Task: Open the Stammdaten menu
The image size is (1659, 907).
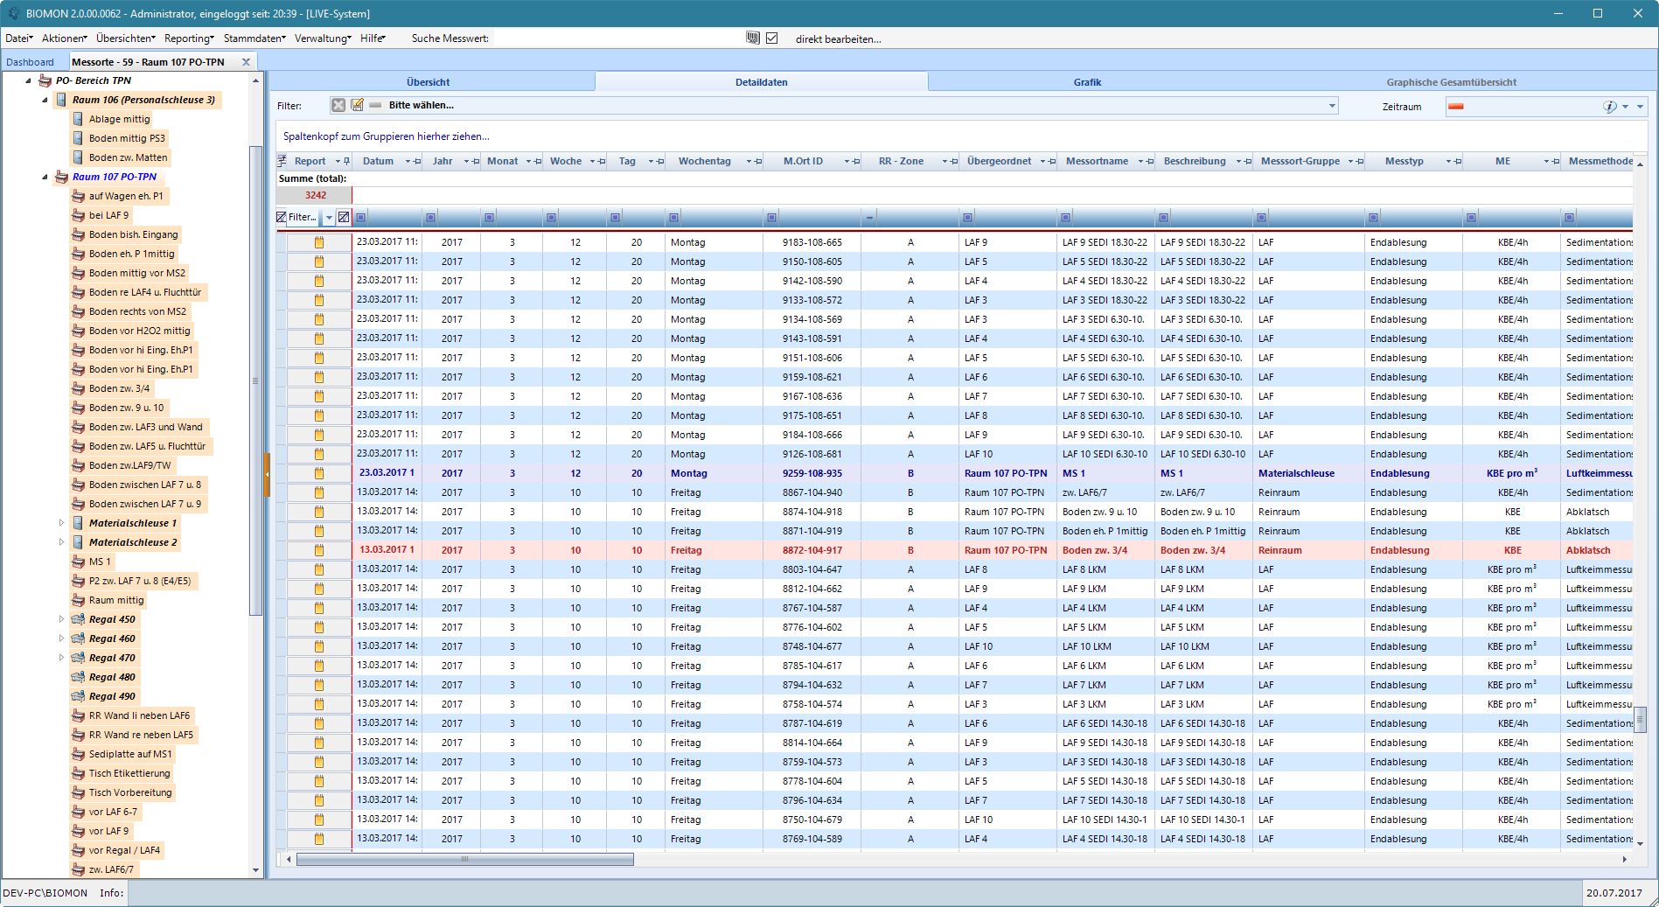Action: pyautogui.click(x=254, y=38)
